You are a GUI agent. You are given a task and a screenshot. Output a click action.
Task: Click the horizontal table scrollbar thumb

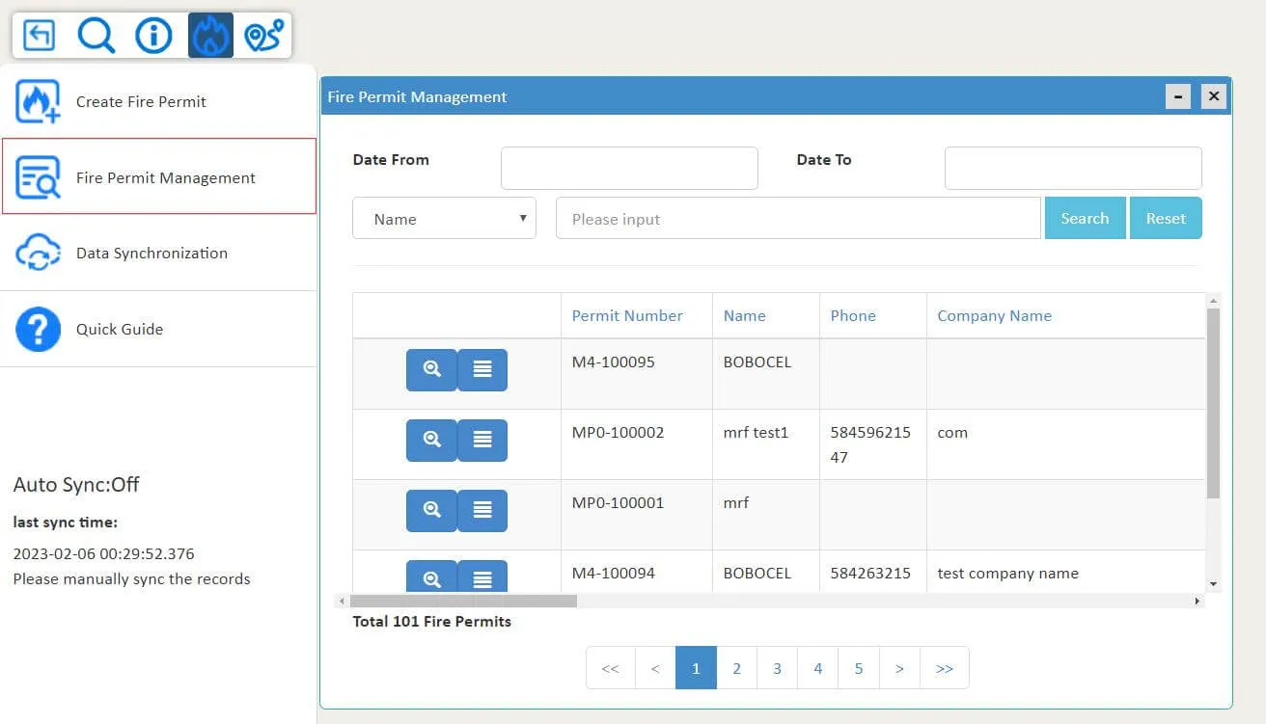click(x=463, y=601)
